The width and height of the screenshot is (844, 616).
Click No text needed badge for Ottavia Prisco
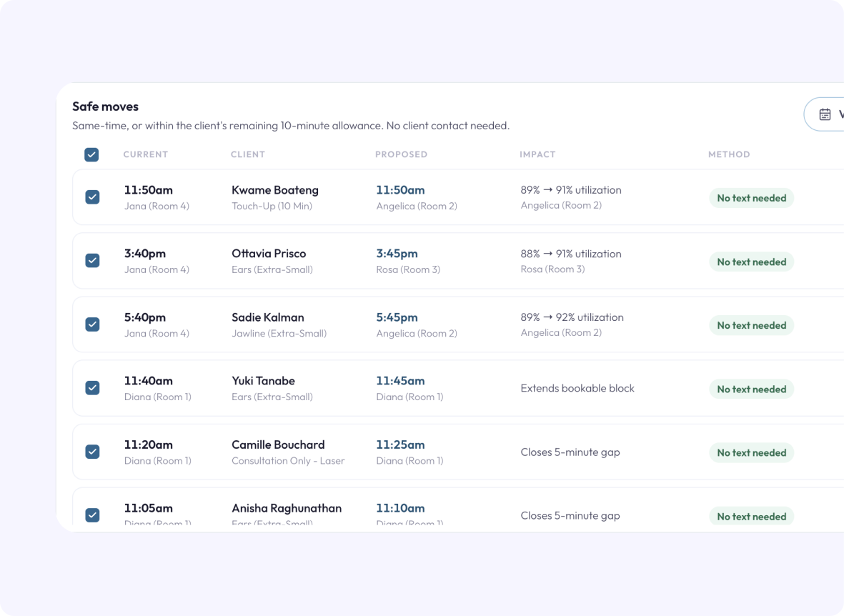pos(751,262)
